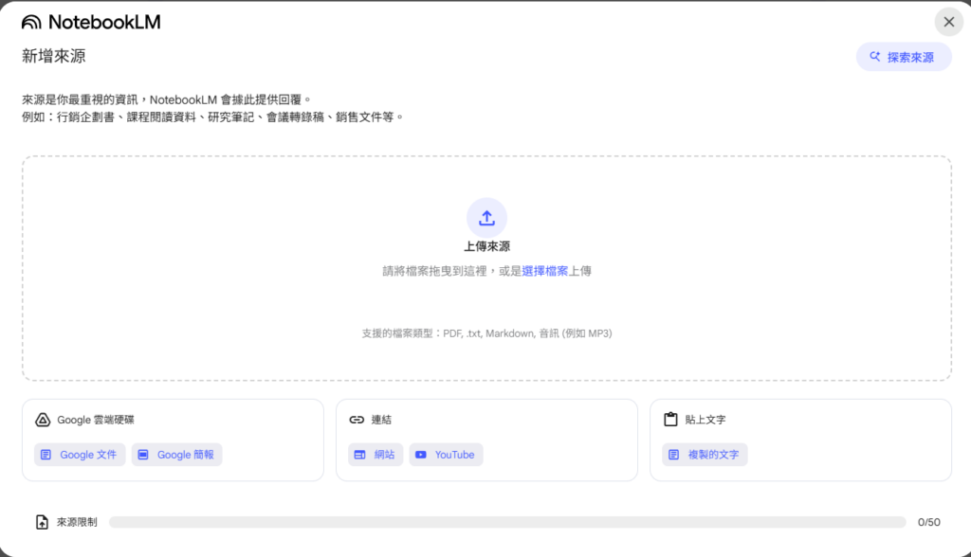Click the 新增來源 dialog title
971x557 pixels.
54,56
